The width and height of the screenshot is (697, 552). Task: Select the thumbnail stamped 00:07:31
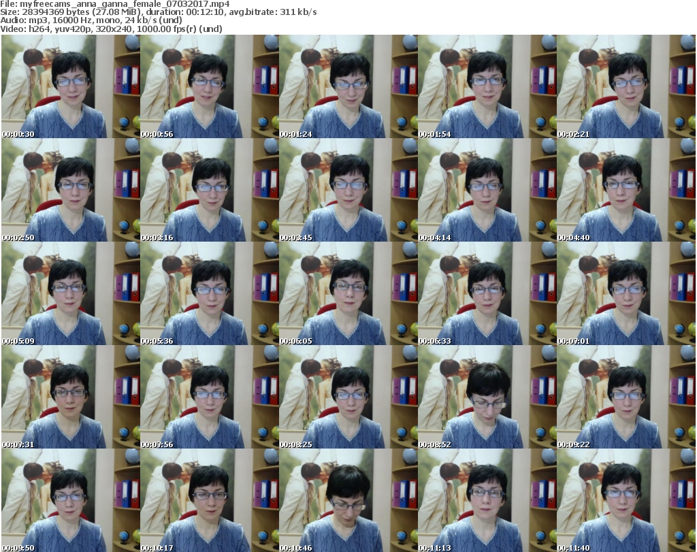point(71,397)
